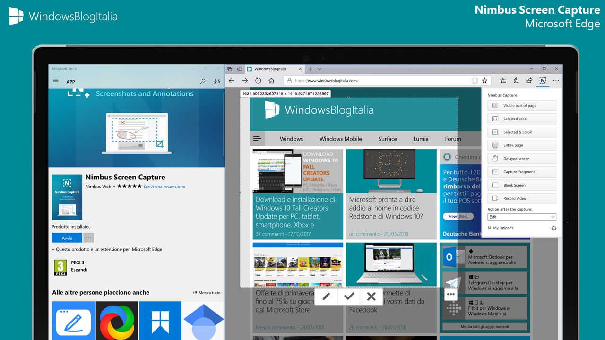The width and height of the screenshot is (605, 340).
Task: Open Redstone codename article
Action: click(x=391, y=195)
